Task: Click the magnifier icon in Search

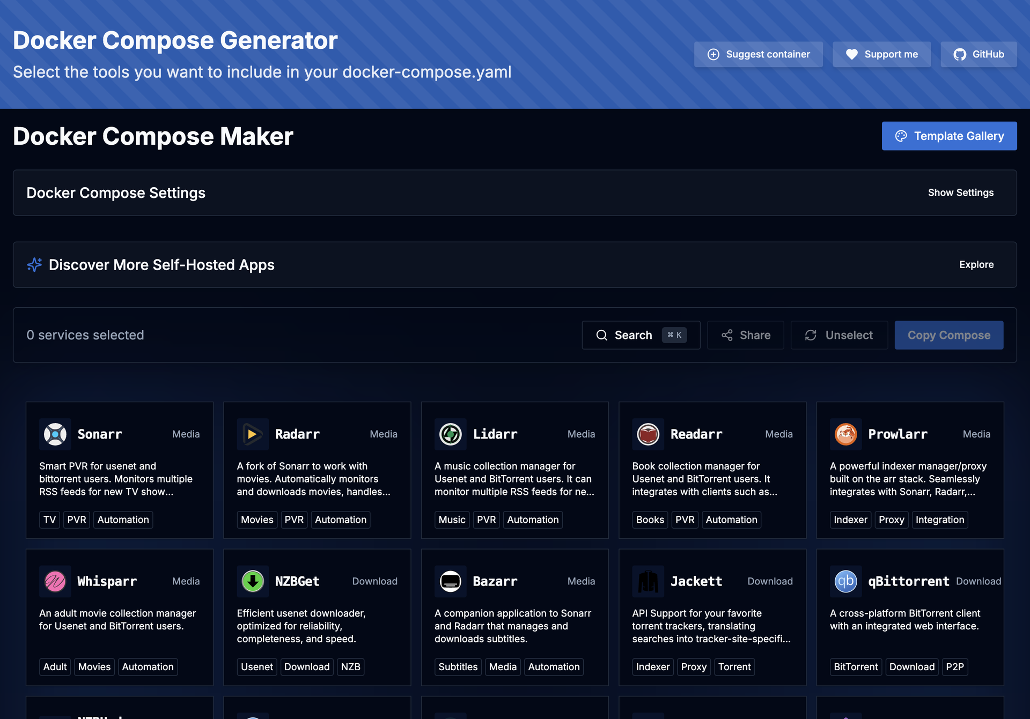Action: point(602,335)
